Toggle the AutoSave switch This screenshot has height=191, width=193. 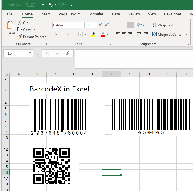pos(31,5)
